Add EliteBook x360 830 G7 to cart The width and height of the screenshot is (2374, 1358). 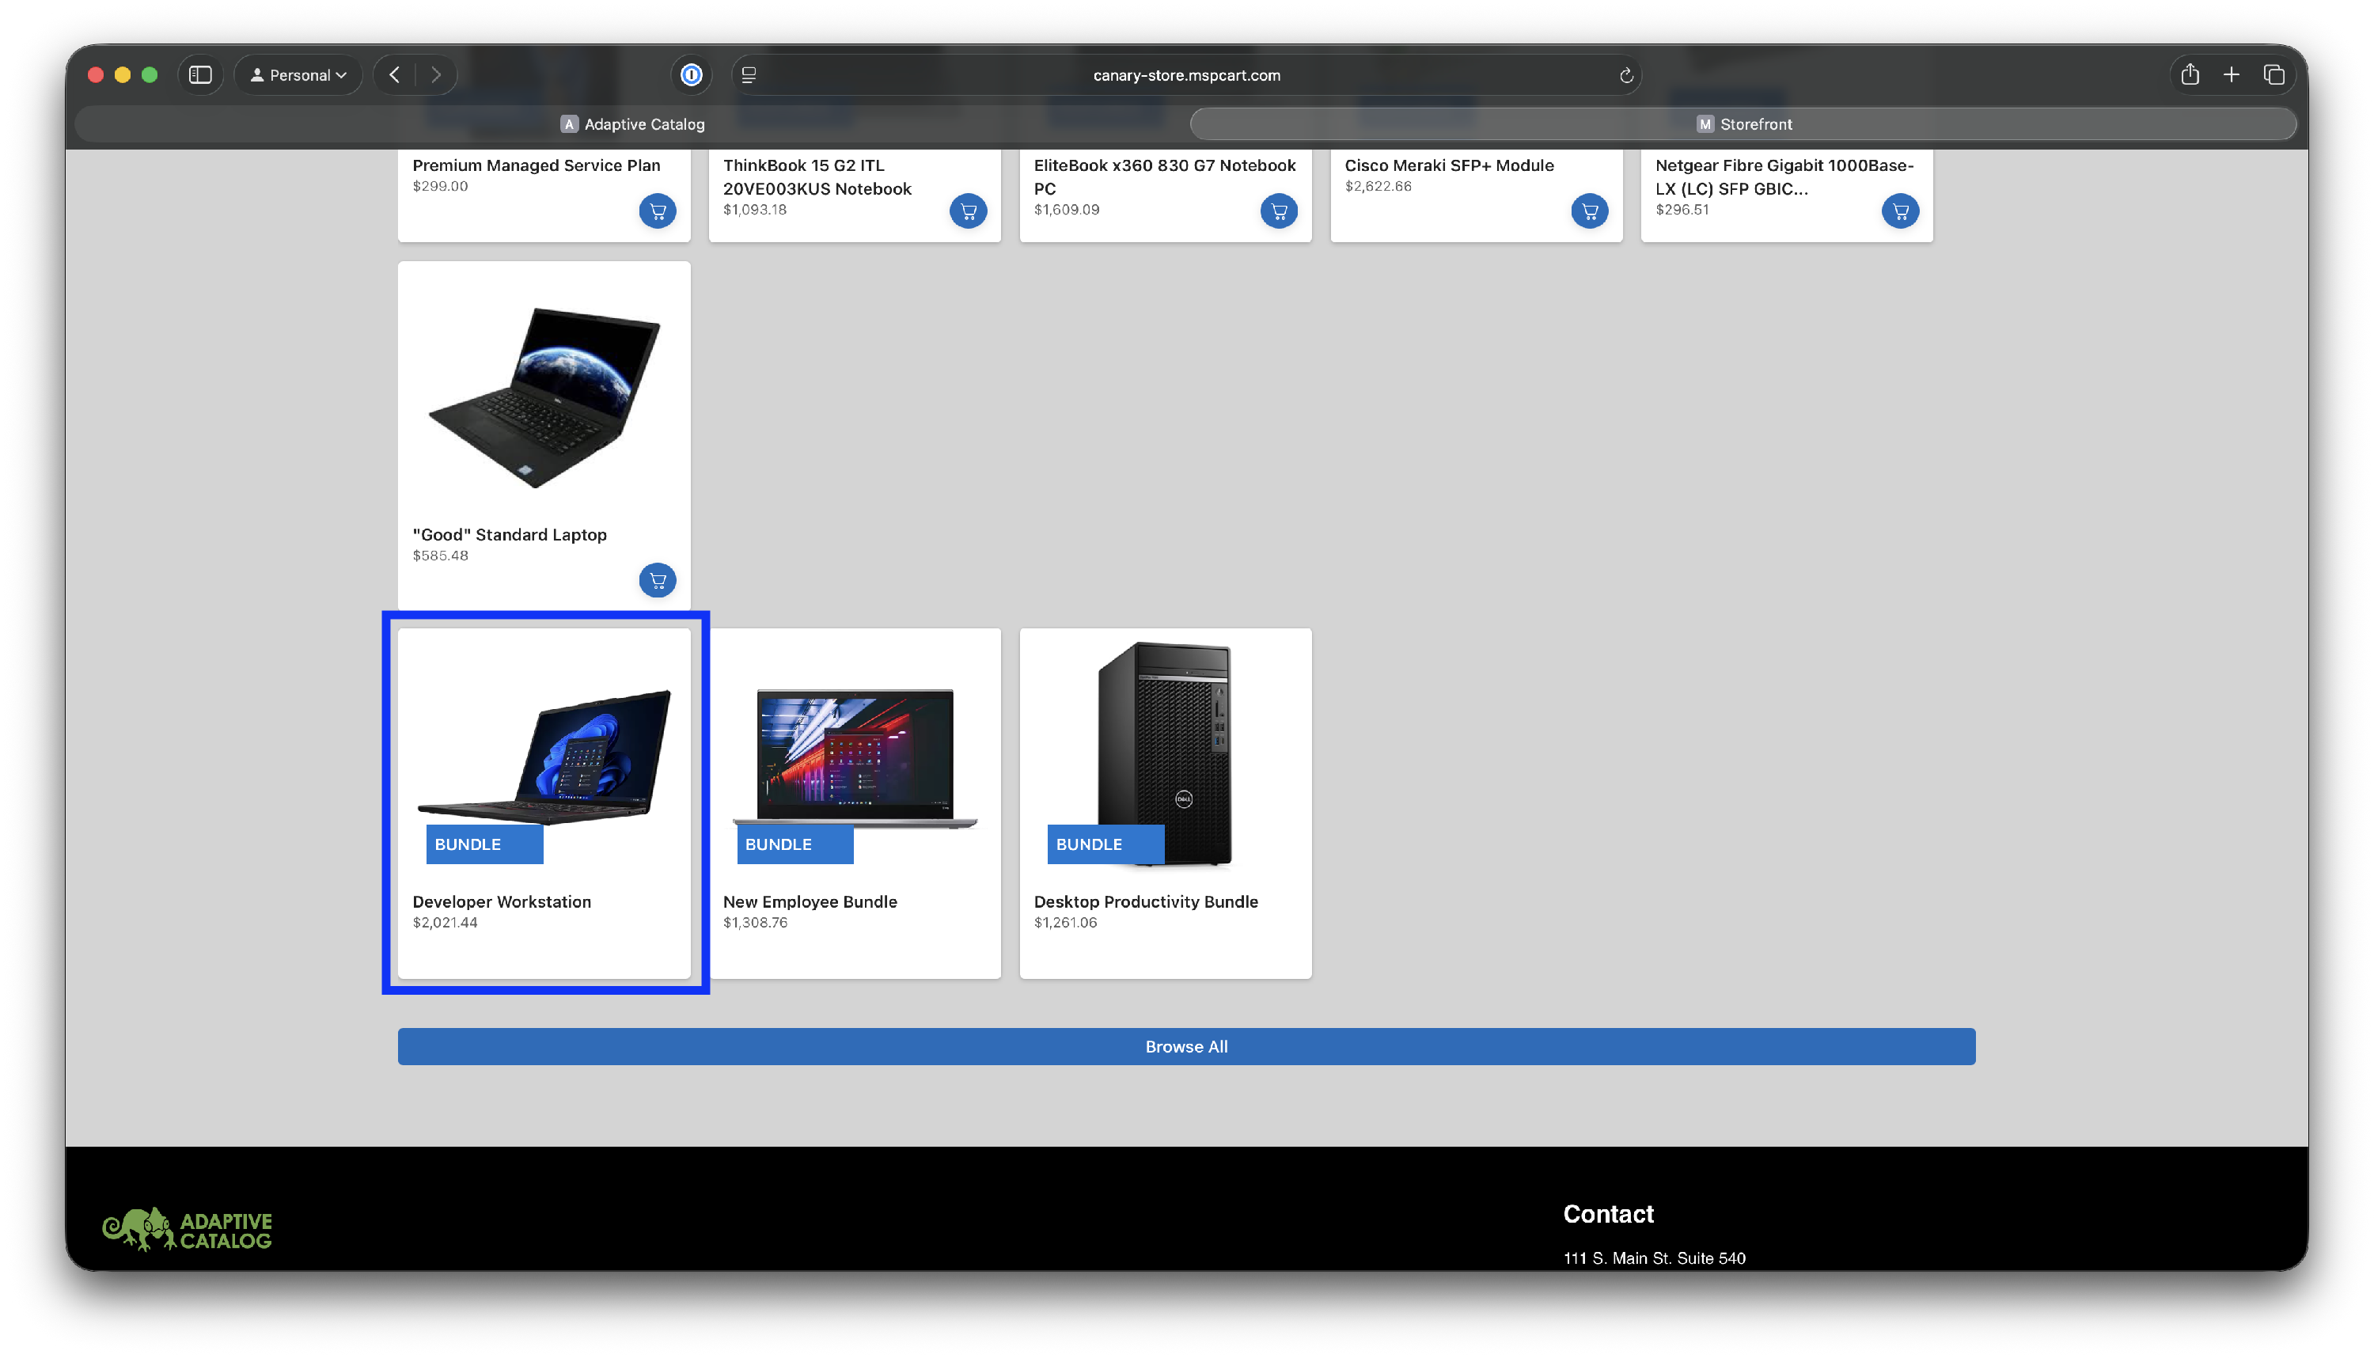[1278, 211]
